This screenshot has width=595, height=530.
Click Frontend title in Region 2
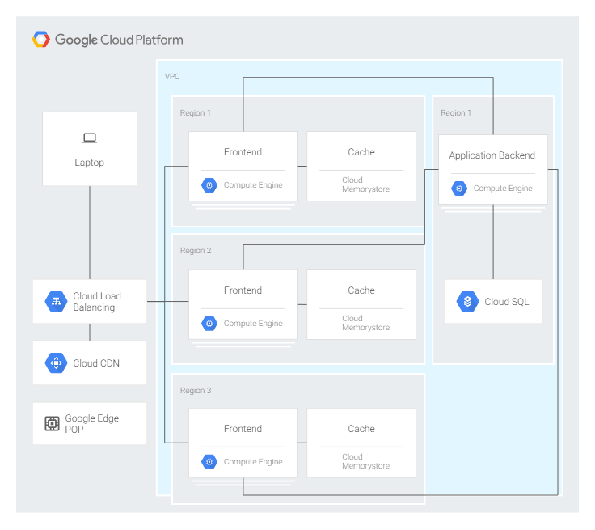(243, 290)
